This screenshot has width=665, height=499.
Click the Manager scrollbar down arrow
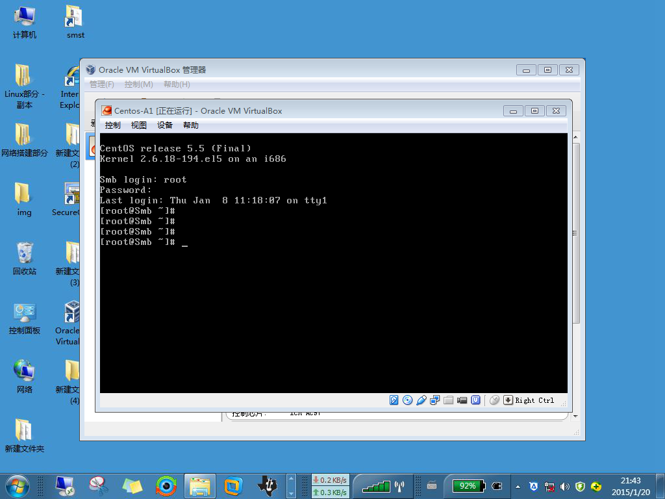point(575,416)
